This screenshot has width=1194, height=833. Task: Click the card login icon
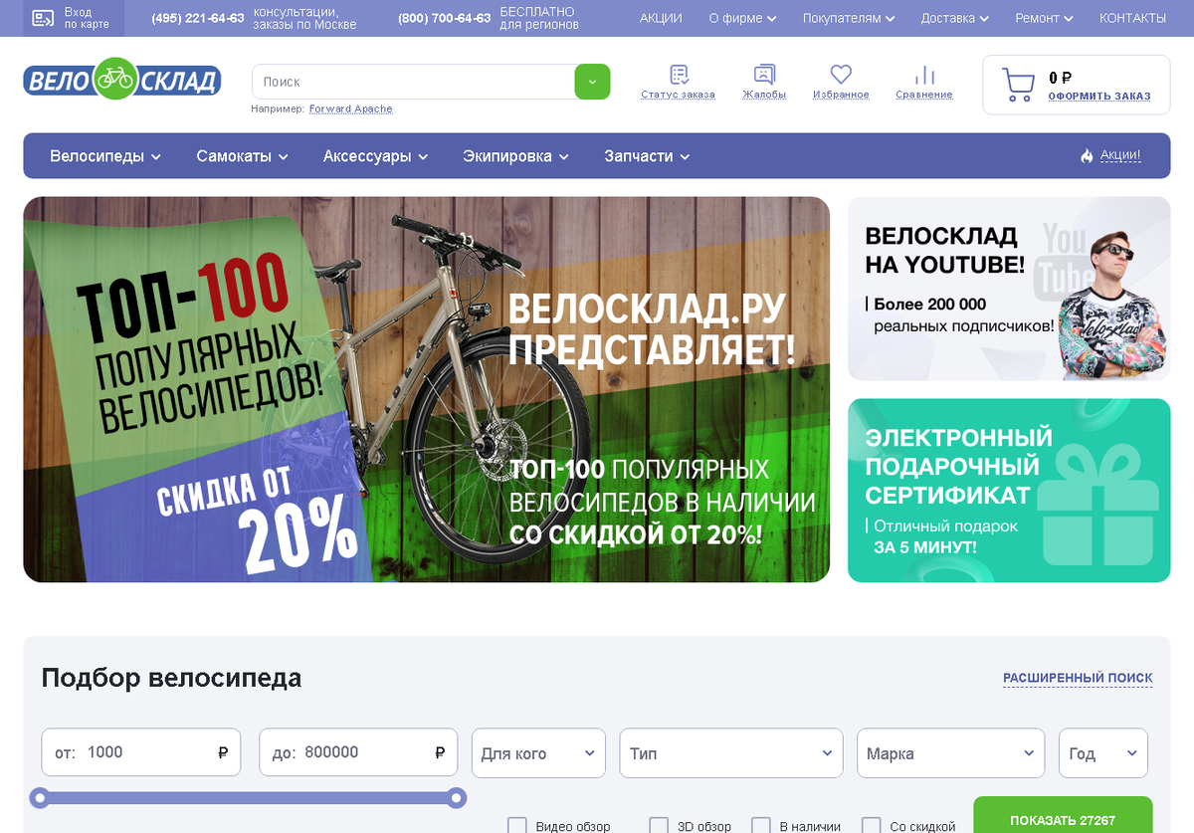[44, 18]
